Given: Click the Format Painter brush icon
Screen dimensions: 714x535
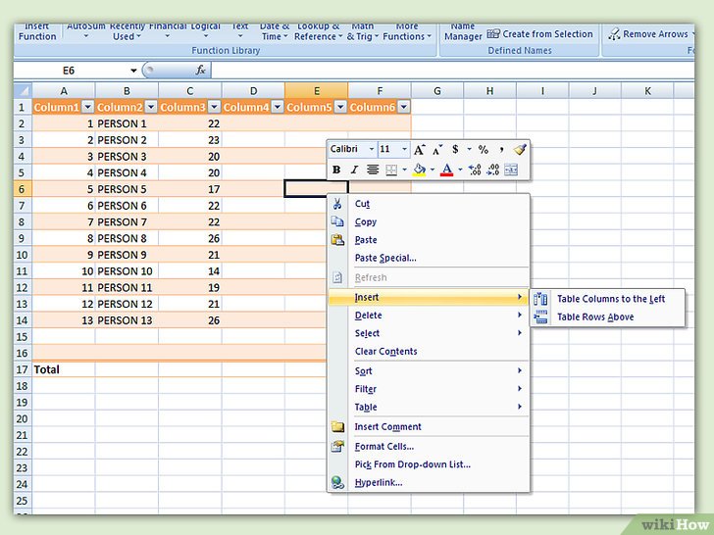Looking at the screenshot, I should coord(520,149).
